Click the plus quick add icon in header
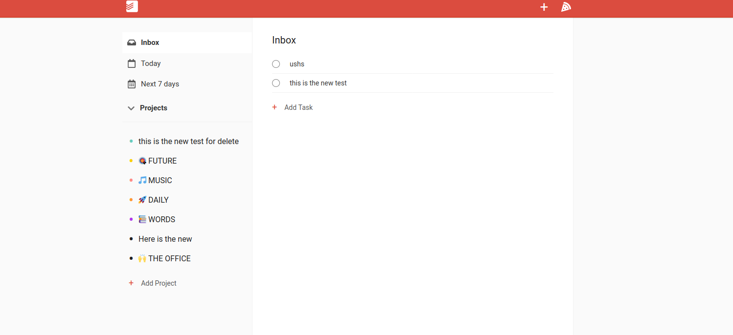 pyautogui.click(x=544, y=7)
